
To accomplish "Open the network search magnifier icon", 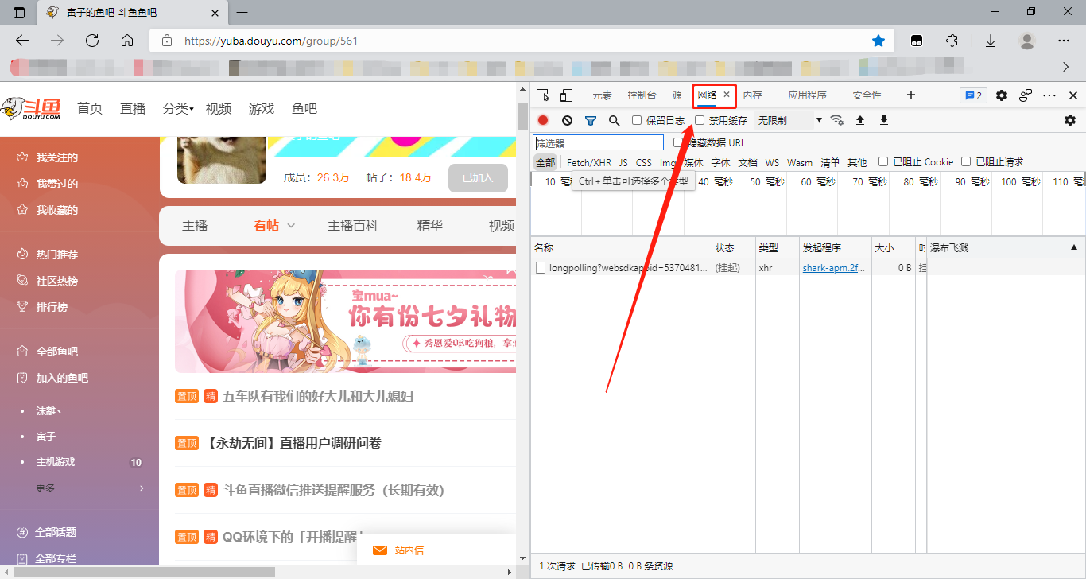I will [x=614, y=120].
